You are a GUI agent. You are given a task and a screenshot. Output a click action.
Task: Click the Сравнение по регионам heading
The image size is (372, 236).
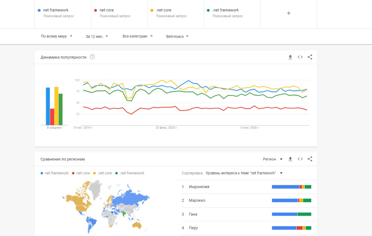click(63, 159)
